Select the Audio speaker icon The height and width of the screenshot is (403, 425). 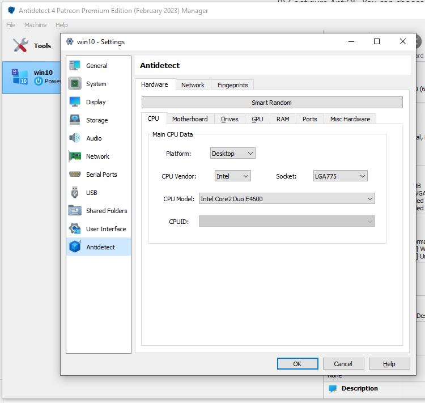[75, 138]
